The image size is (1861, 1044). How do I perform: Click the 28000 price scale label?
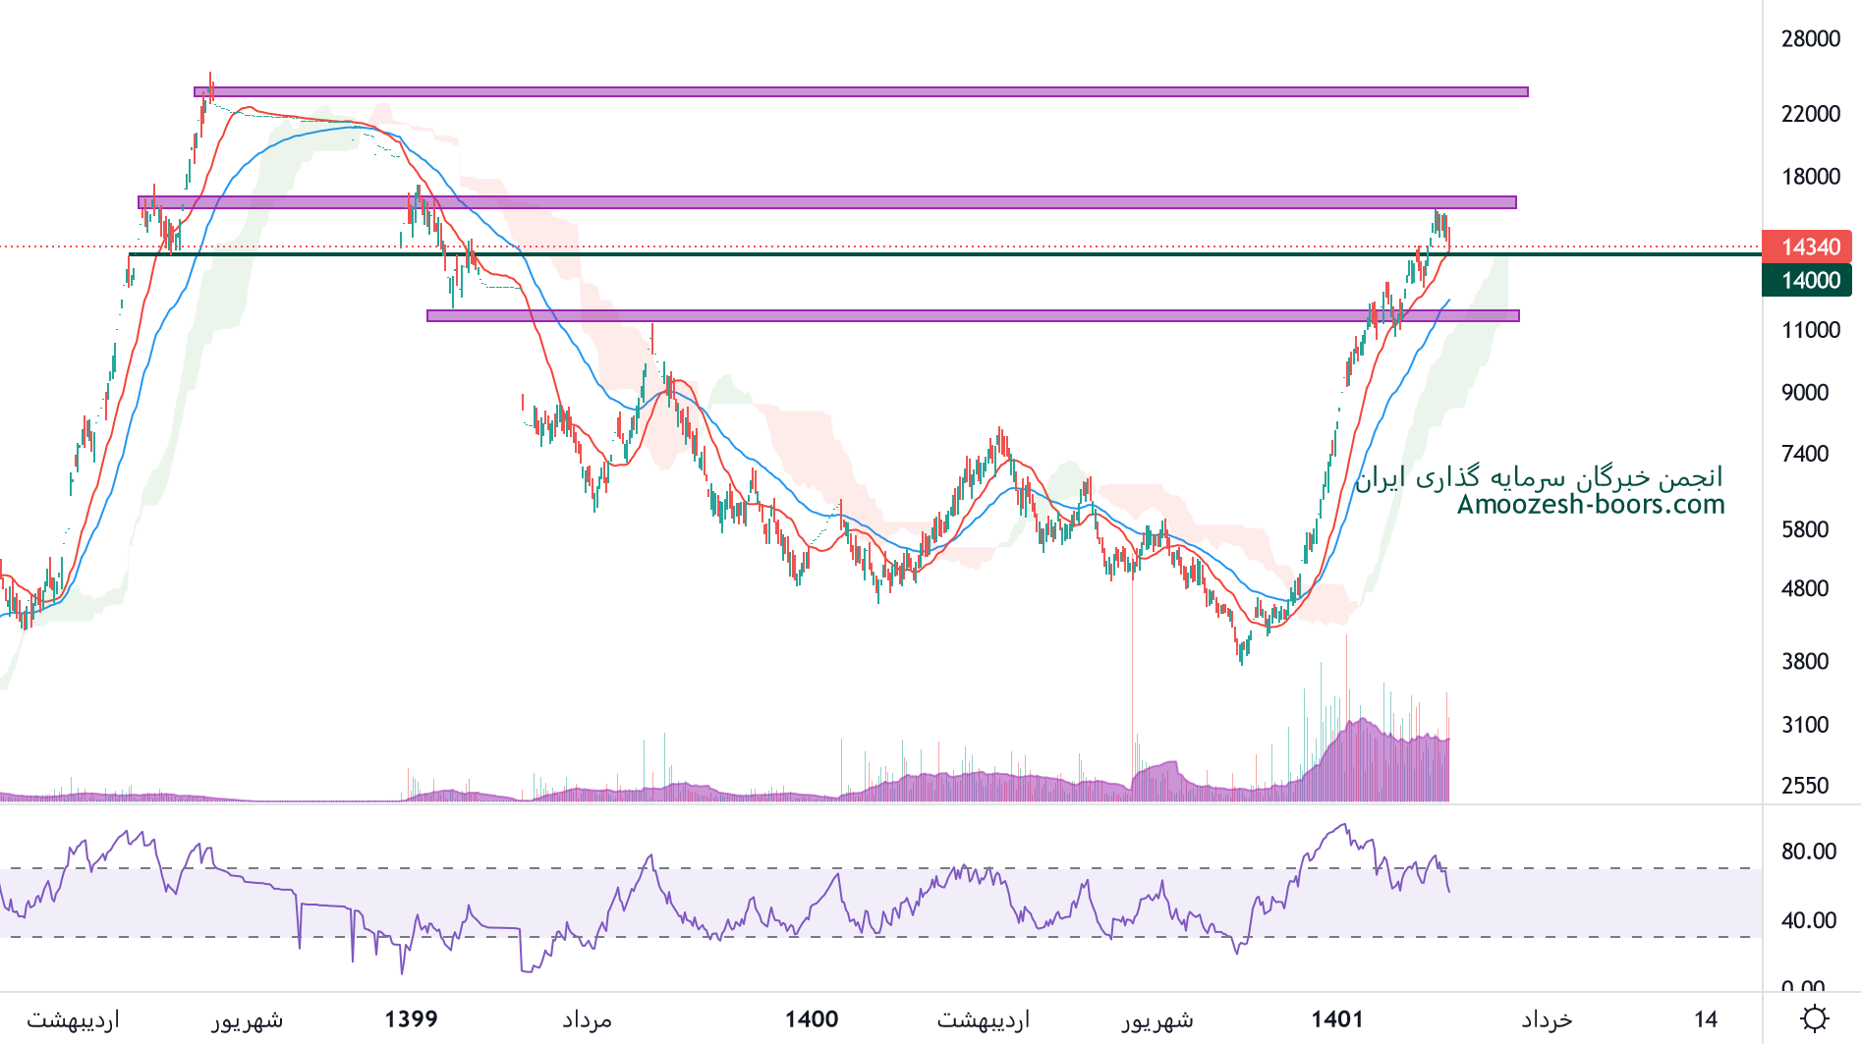click(1810, 39)
